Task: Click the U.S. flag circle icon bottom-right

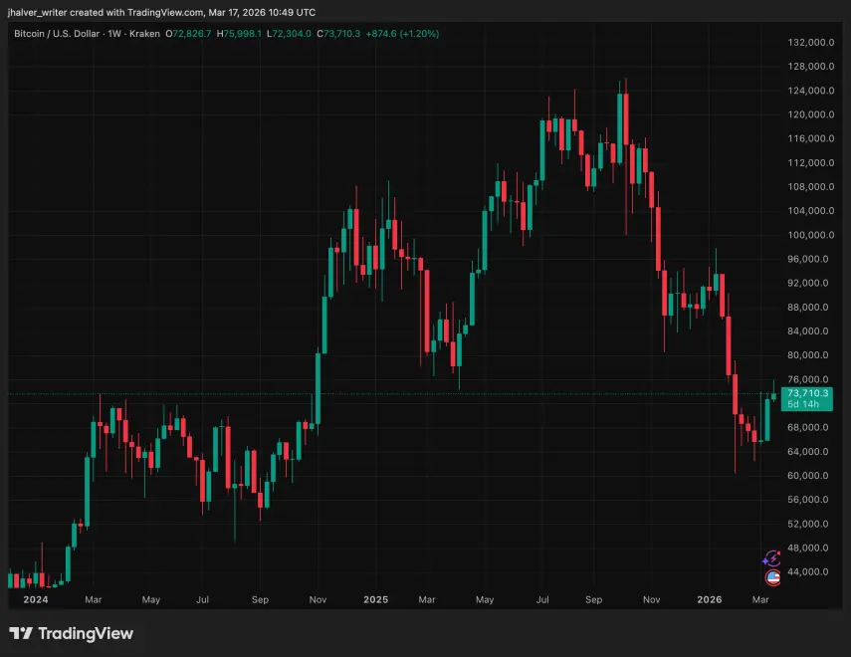Action: pos(773,578)
